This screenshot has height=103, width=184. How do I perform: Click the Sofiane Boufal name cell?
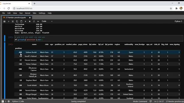(x=31, y=52)
